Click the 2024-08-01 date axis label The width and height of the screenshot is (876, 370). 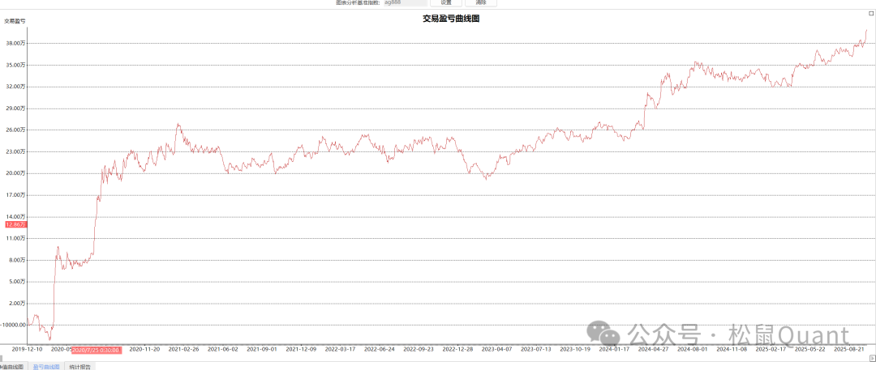pyautogui.click(x=693, y=350)
